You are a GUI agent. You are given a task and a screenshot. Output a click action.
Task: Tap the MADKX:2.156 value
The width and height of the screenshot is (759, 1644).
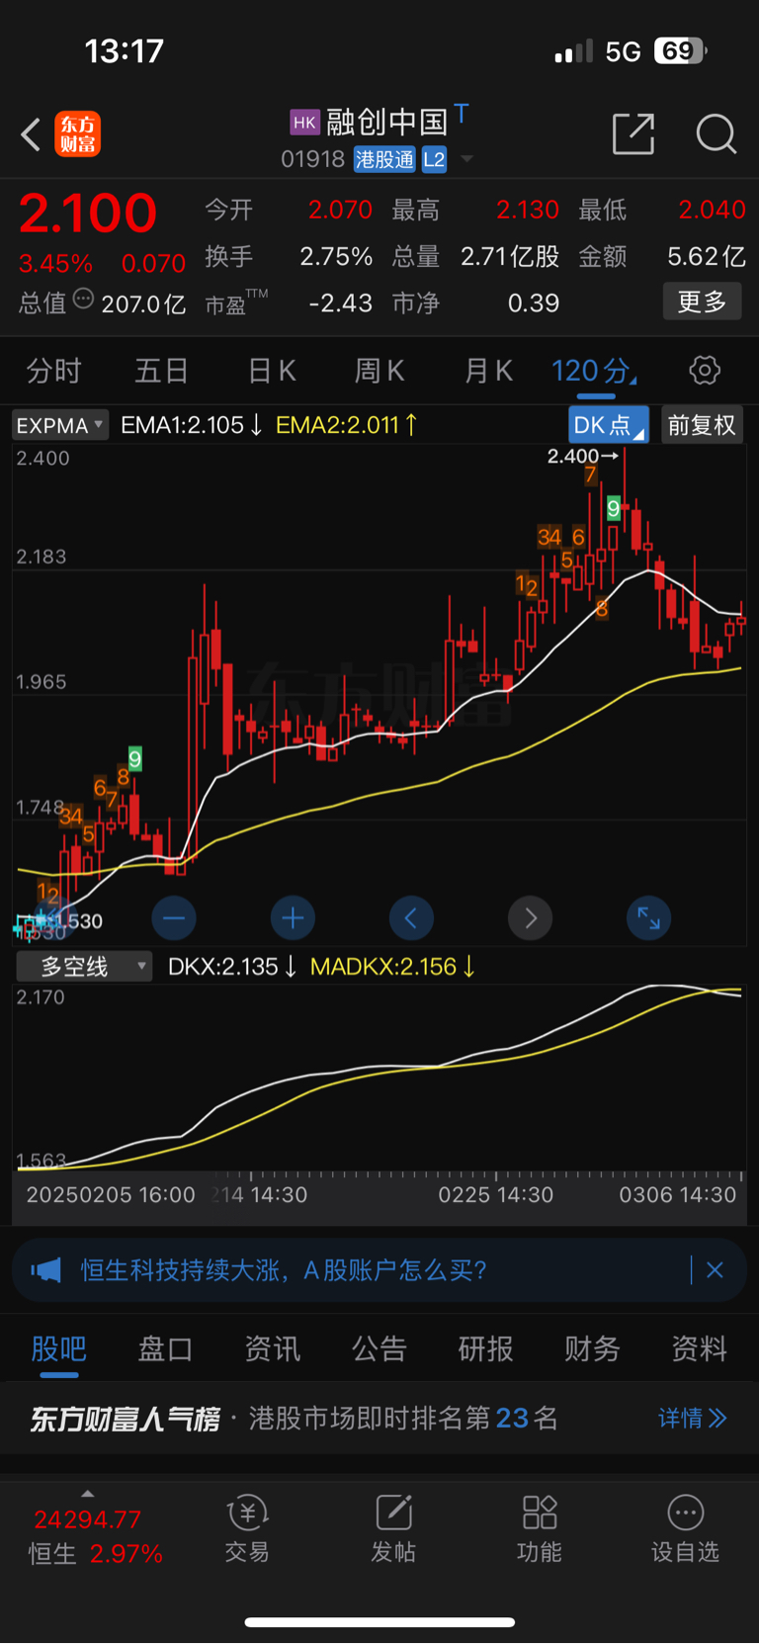[x=393, y=967]
